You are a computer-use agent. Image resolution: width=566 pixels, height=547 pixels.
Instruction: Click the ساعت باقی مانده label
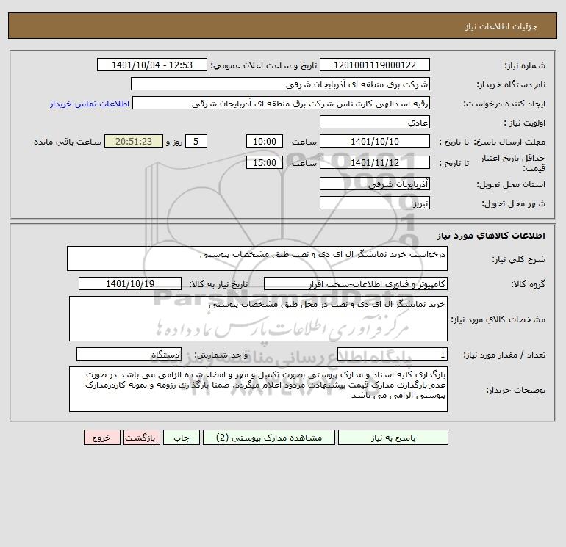[x=68, y=142]
